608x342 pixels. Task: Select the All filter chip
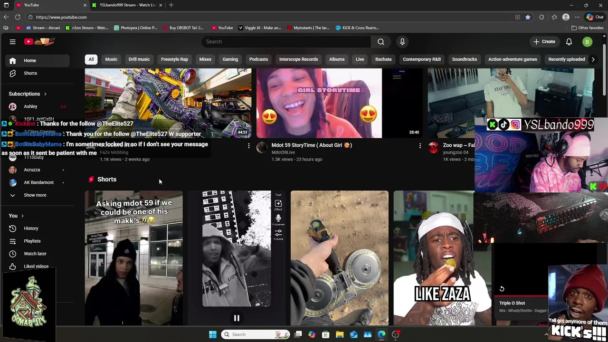91,59
